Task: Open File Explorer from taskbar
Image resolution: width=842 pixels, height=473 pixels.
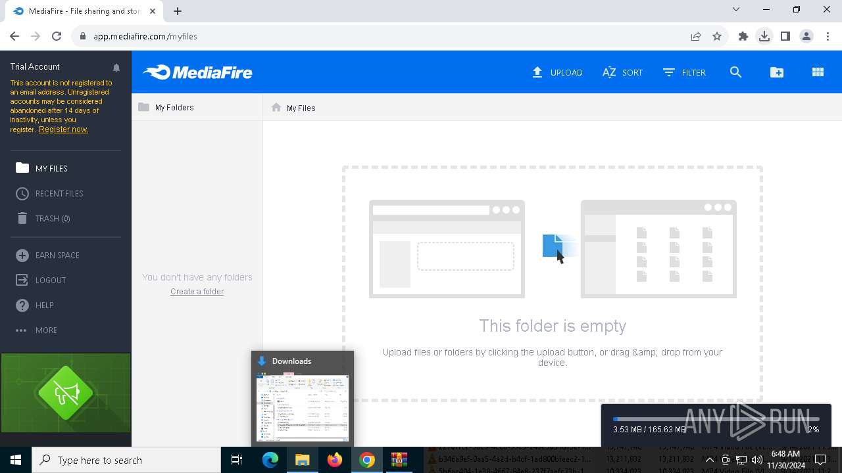Action: (x=303, y=460)
